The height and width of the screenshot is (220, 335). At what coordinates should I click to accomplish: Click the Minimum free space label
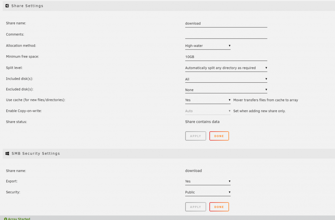[x=22, y=57]
